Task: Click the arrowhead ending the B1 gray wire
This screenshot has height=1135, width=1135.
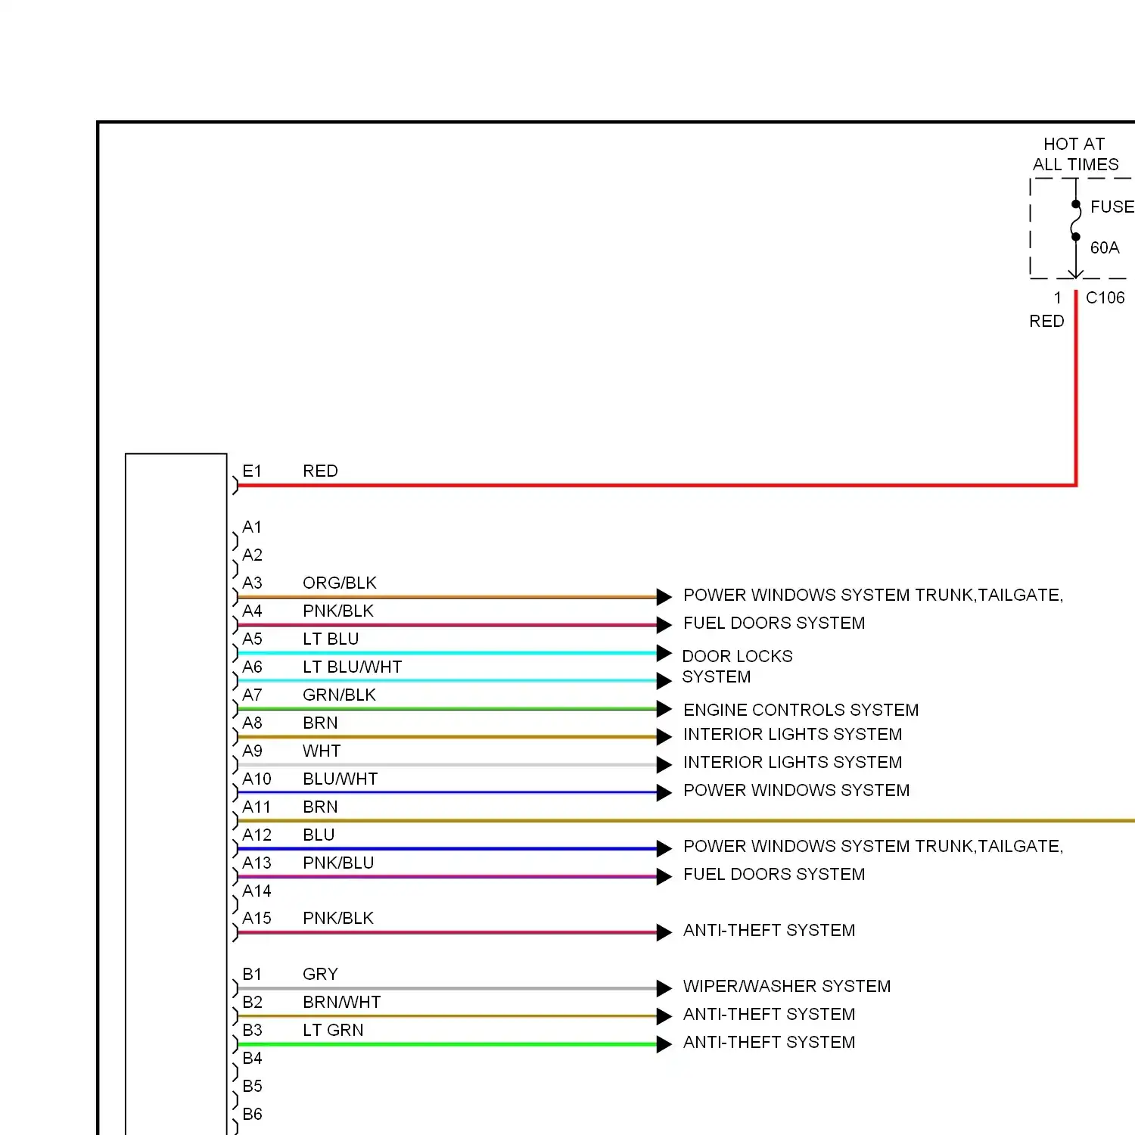Action: click(664, 988)
